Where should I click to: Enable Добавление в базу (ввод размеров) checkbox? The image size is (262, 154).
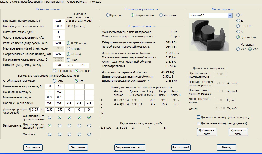[199, 117]
